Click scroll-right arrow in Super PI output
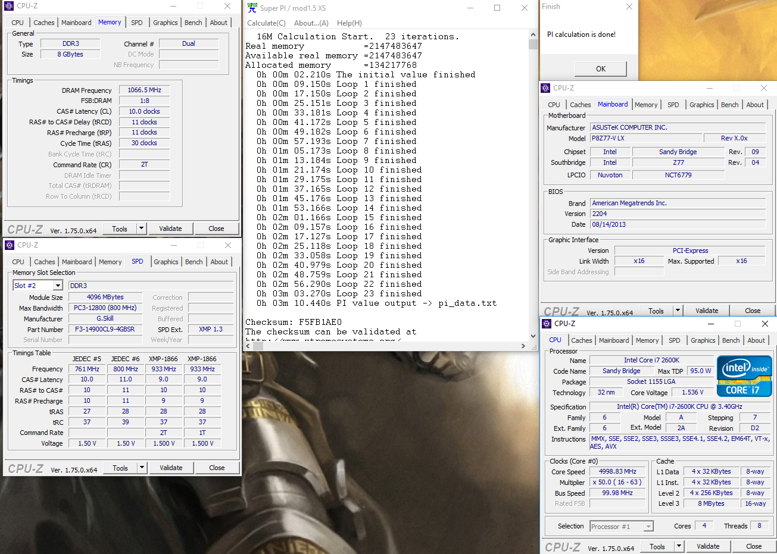777x554 pixels. pyautogui.click(x=523, y=346)
